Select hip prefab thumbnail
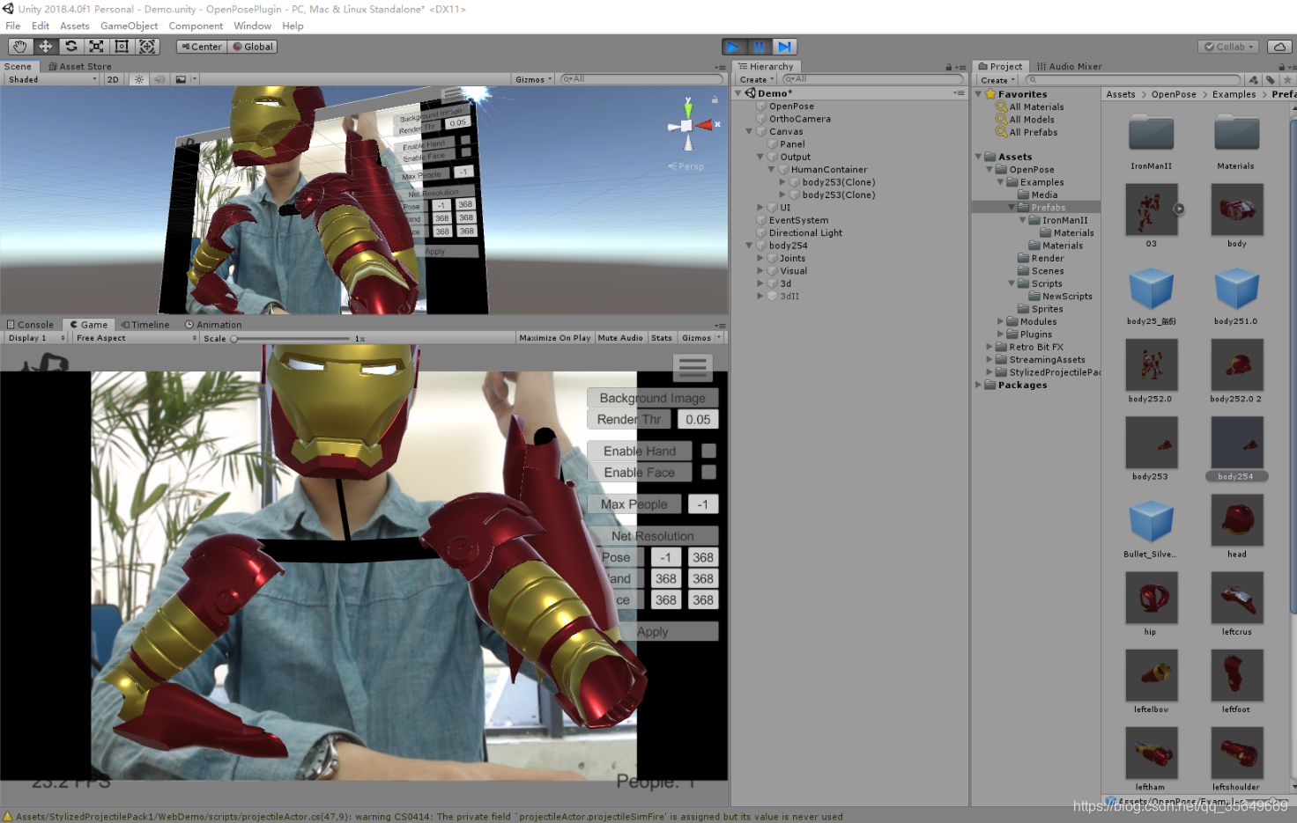This screenshot has width=1297, height=823. (x=1151, y=598)
